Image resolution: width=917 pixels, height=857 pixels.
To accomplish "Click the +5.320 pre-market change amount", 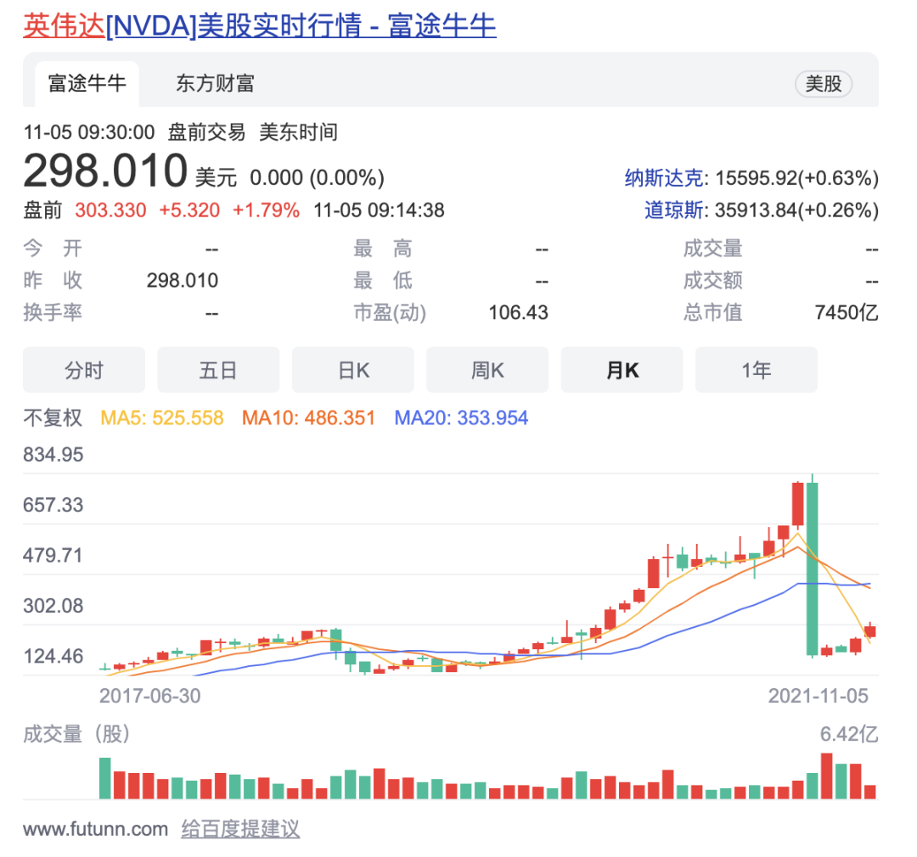I will [189, 210].
